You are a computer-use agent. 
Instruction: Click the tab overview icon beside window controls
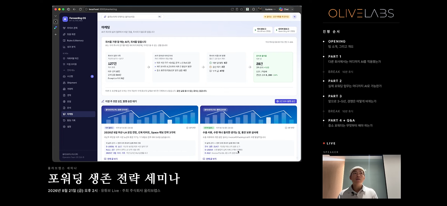pos(68,9)
